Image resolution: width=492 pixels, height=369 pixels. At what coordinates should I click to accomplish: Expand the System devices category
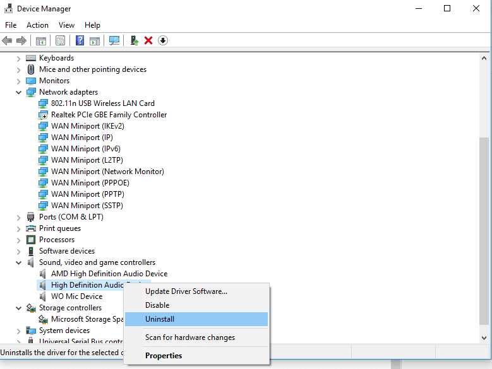click(x=18, y=331)
